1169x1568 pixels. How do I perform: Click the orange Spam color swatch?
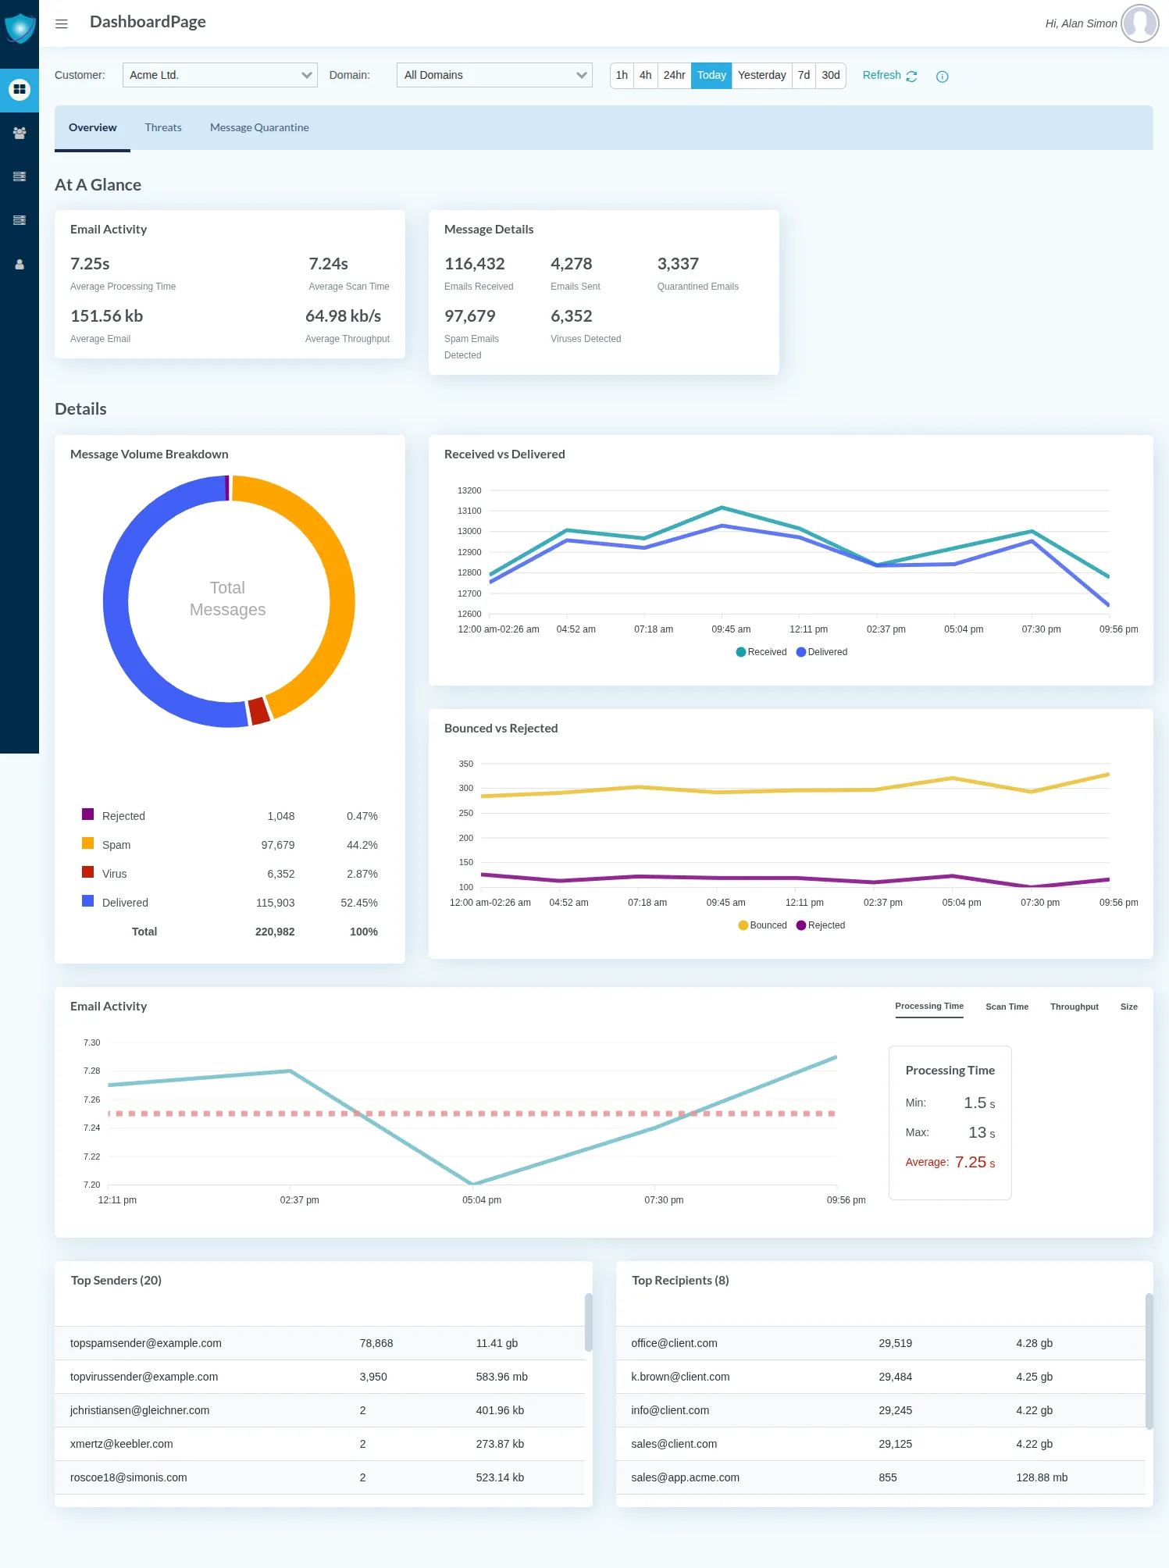point(88,843)
